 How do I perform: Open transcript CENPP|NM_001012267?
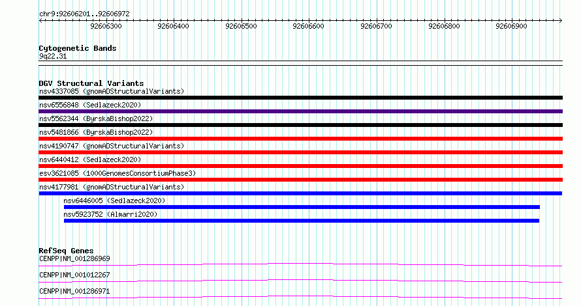click(x=74, y=275)
